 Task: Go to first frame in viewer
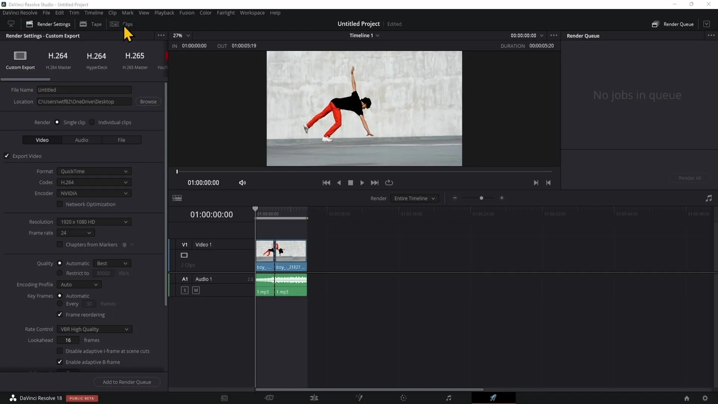pos(326,183)
